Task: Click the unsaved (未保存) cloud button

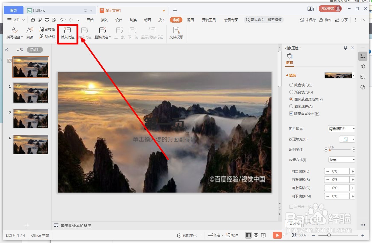Action: tap(308, 20)
